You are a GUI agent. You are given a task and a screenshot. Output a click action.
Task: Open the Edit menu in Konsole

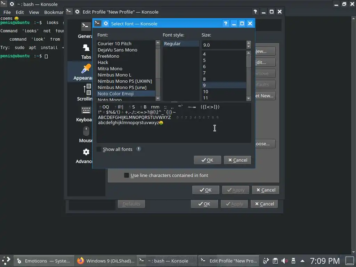20,12
